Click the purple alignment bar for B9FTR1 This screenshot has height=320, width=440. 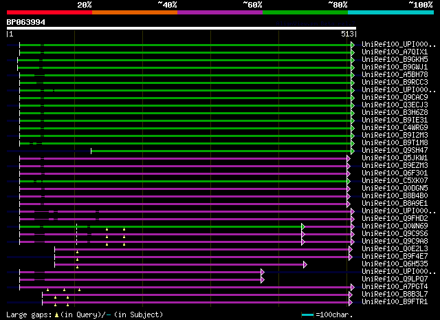point(196,303)
